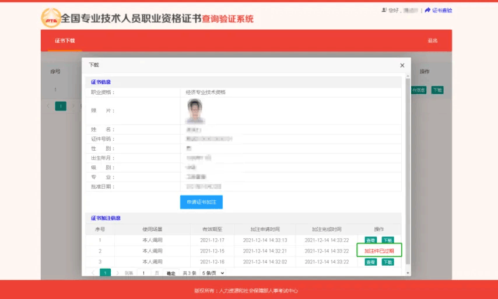The width and height of the screenshot is (498, 299).
Task: Click the certificate holder photo thumbnail
Action: [x=194, y=109]
